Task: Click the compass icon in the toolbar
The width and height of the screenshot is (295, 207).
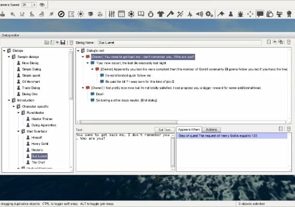Action: [x=61, y=14]
